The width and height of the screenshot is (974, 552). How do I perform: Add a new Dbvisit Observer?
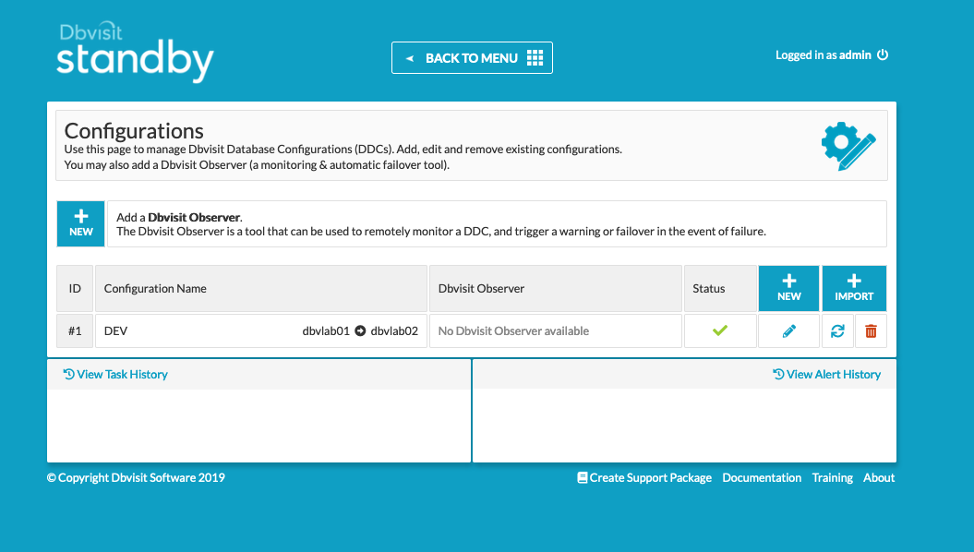80,223
